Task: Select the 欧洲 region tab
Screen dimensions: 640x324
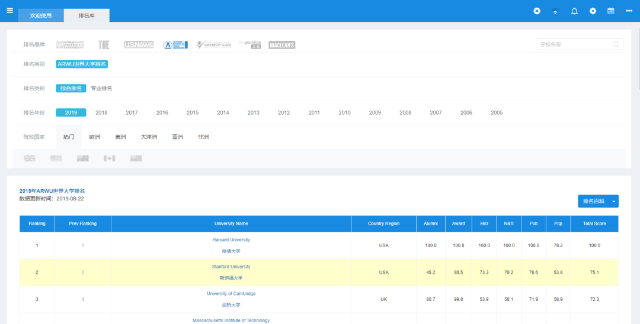Action: pos(95,137)
